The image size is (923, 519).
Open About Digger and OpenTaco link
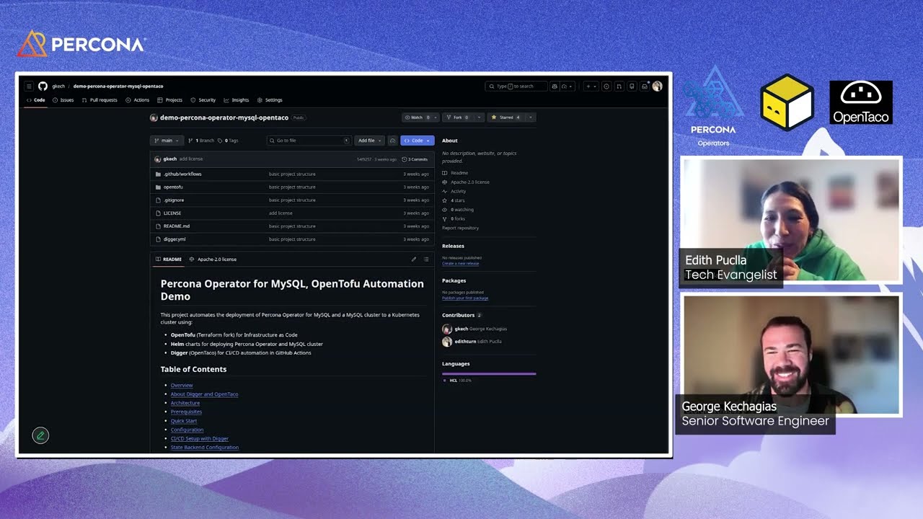pyautogui.click(x=204, y=394)
